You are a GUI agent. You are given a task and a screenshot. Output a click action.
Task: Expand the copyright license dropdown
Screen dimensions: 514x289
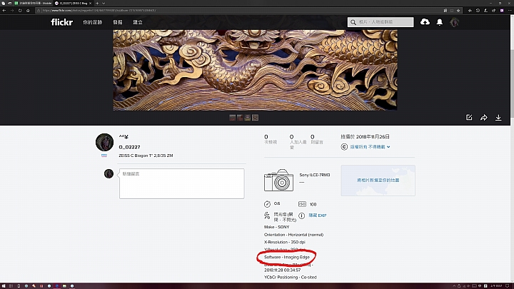[370, 147]
